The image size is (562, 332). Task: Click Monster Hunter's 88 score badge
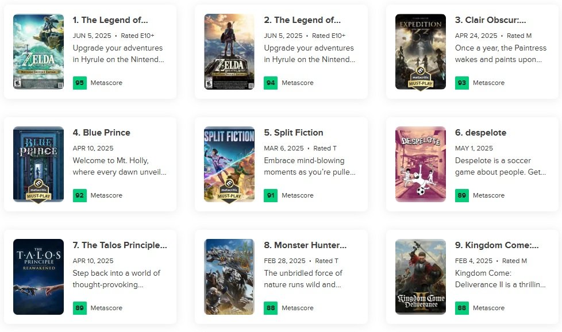[x=271, y=308]
